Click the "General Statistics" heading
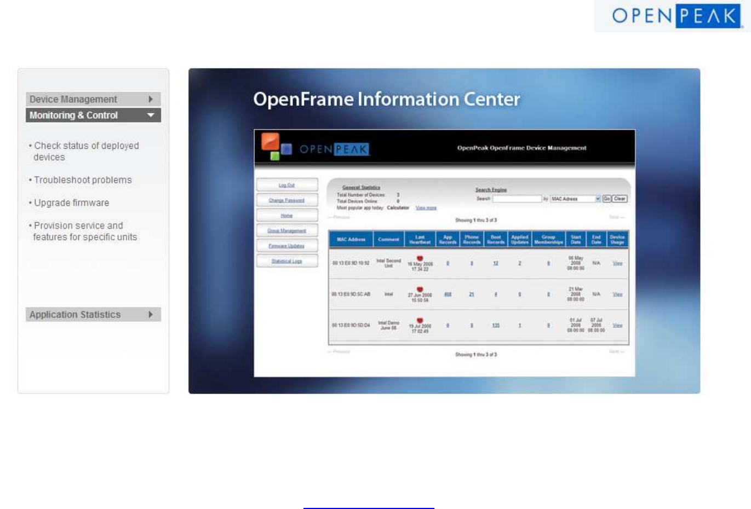The width and height of the screenshot is (751, 509). click(x=361, y=188)
